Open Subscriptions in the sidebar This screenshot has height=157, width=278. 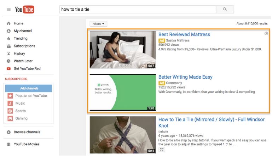24,46
